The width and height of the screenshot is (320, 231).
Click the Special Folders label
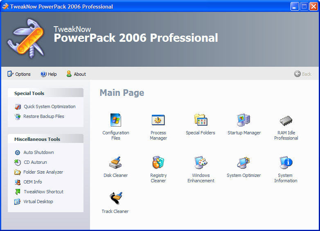tap(201, 133)
